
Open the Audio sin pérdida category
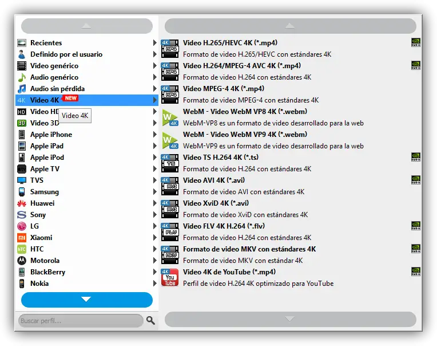(x=87, y=89)
